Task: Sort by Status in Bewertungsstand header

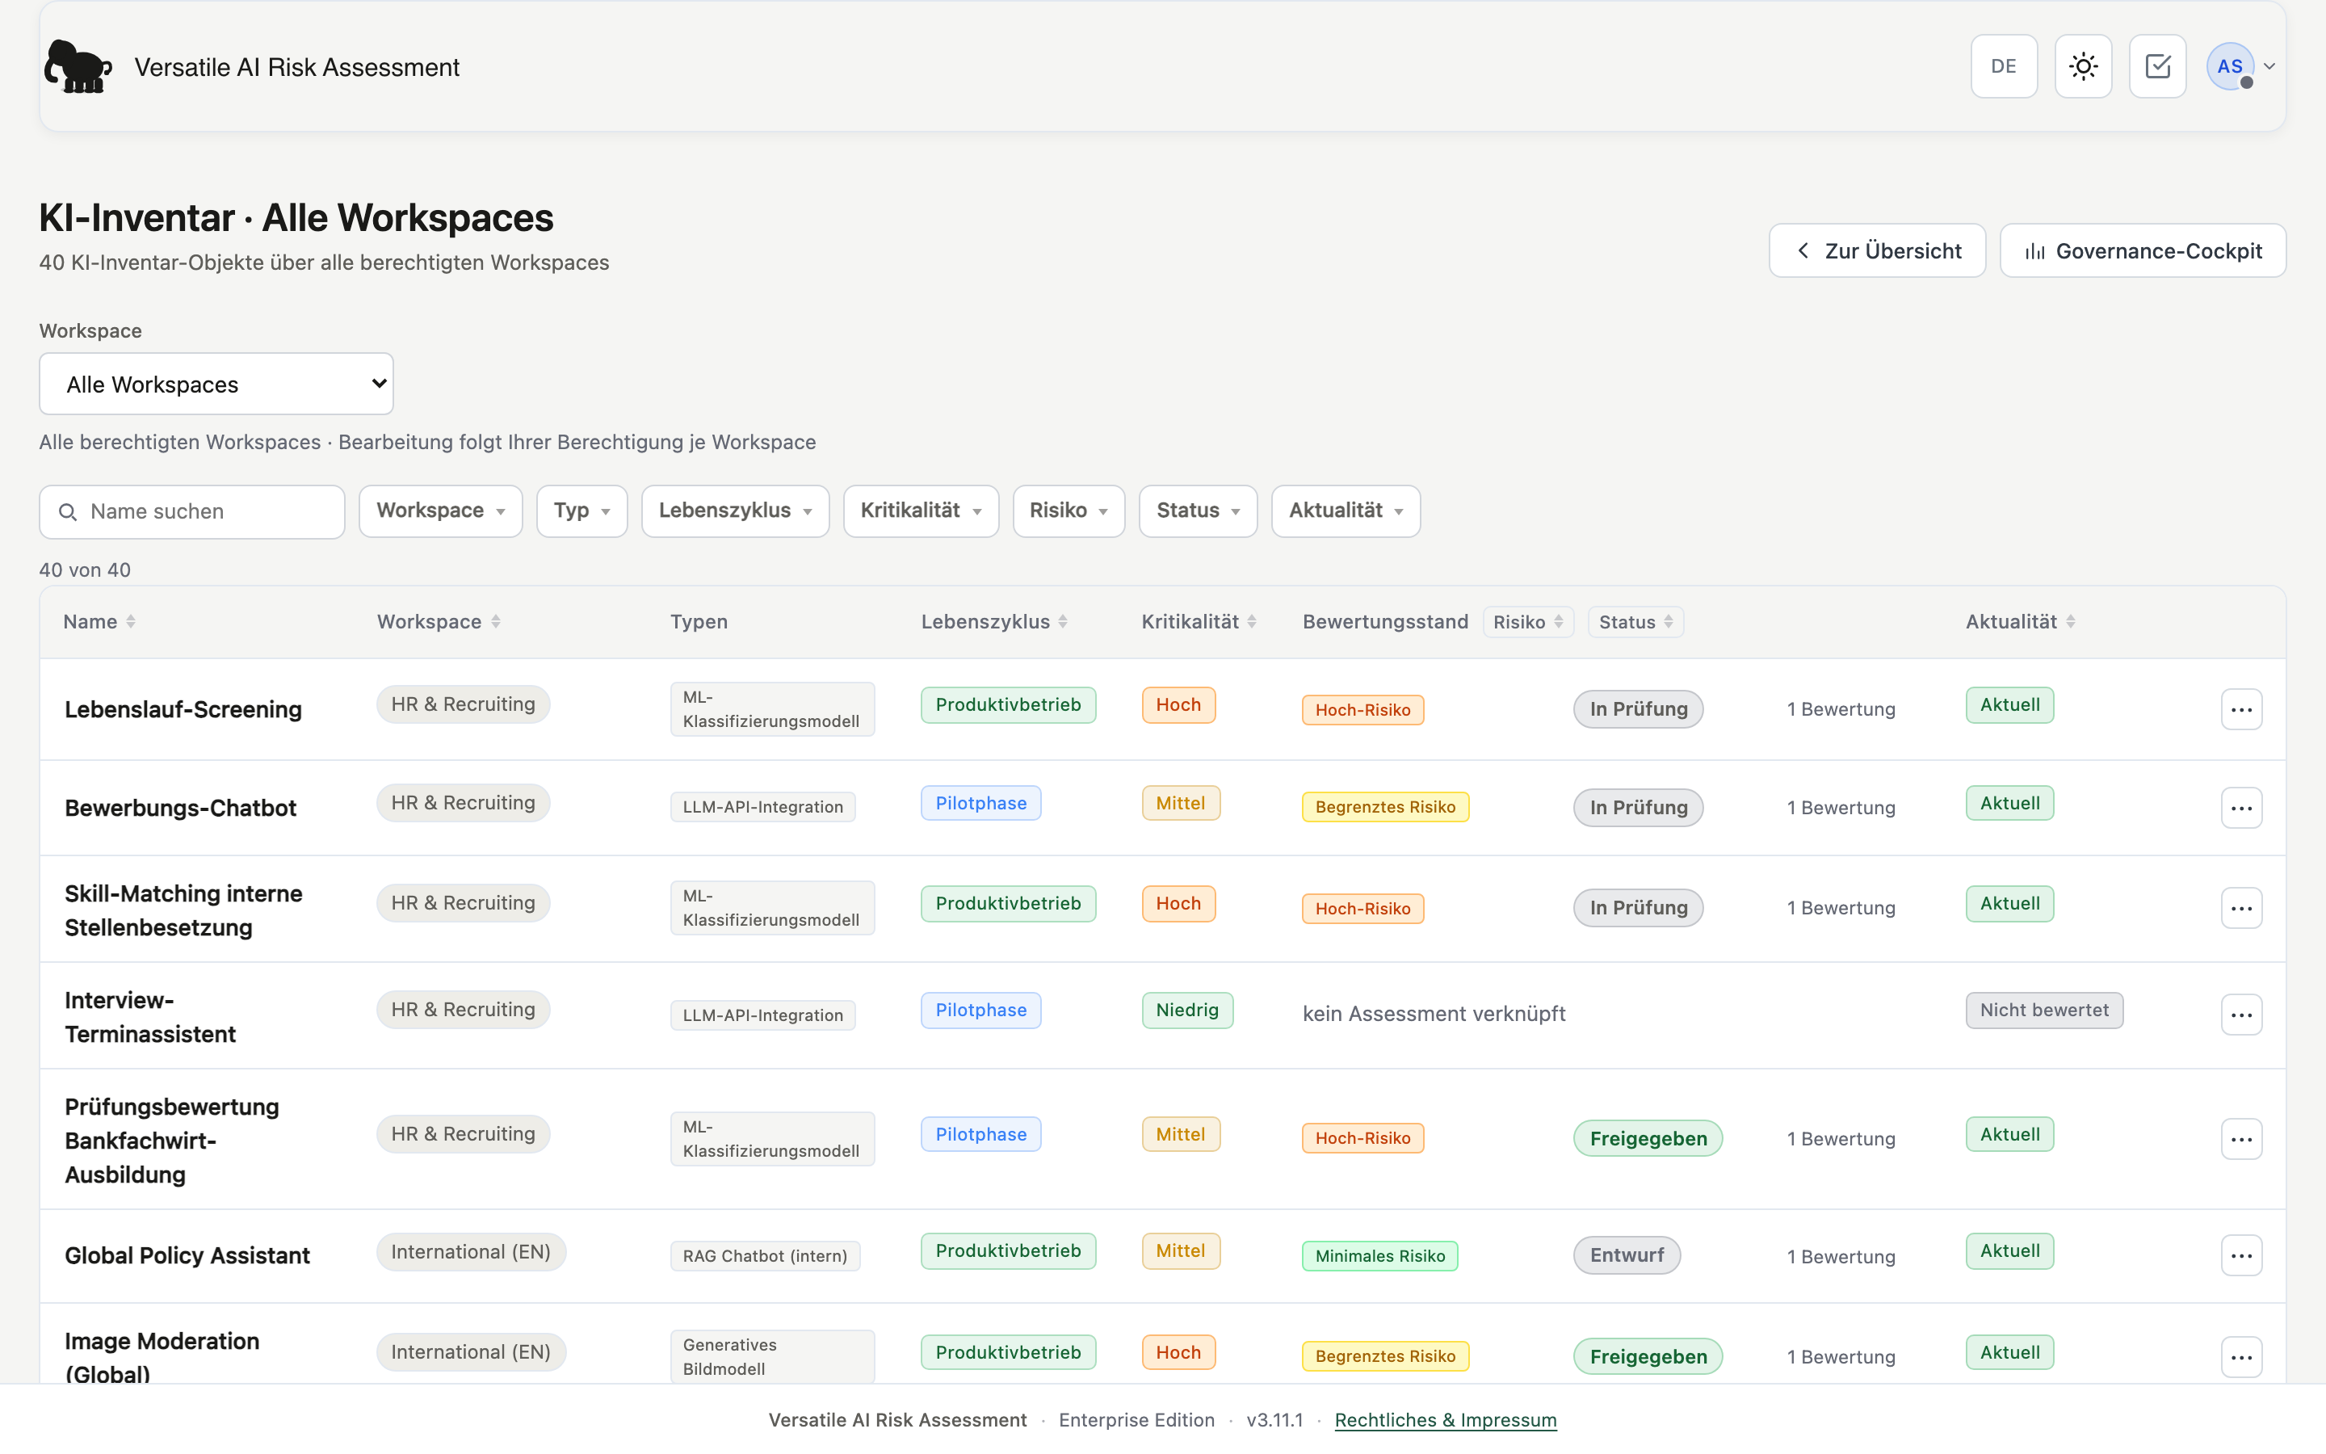Action: pos(1635,622)
